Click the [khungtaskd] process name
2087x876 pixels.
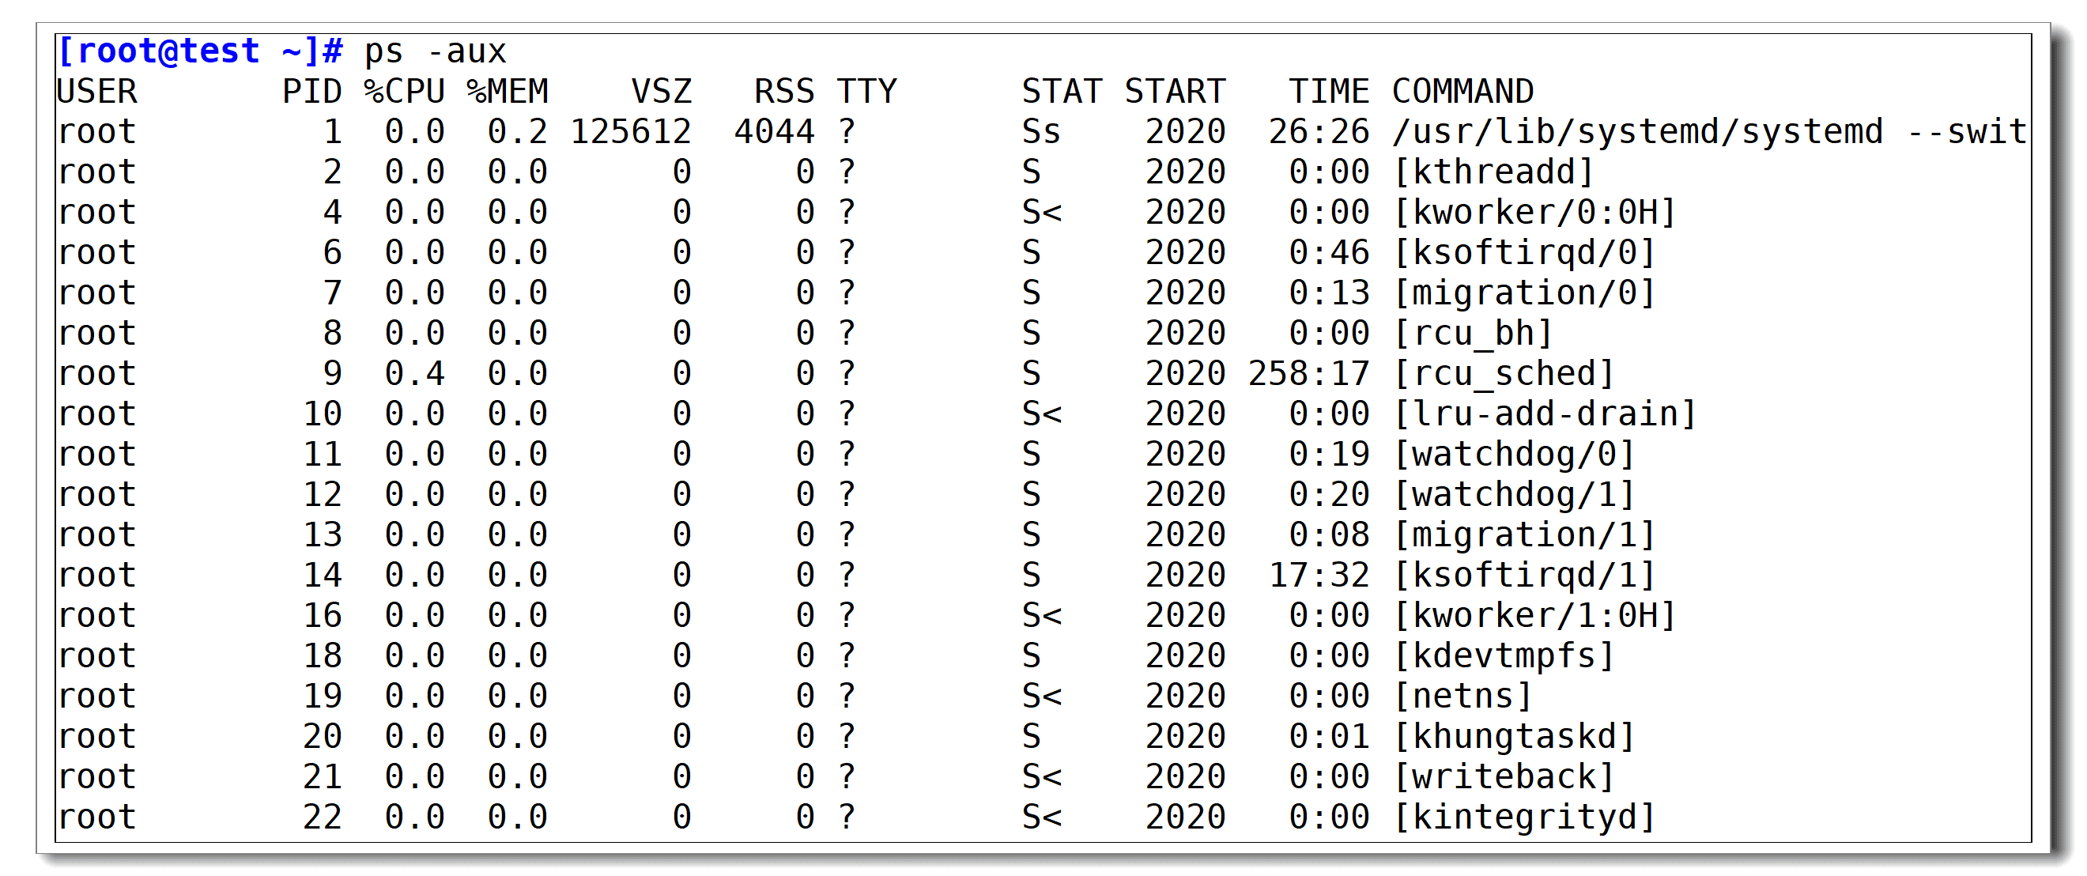1514,737
